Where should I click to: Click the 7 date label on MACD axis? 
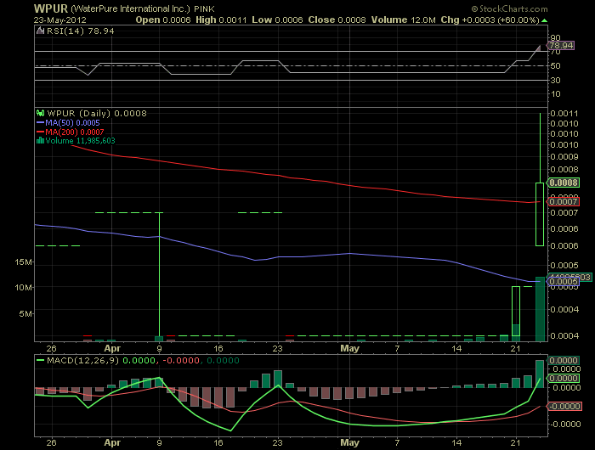(x=397, y=442)
